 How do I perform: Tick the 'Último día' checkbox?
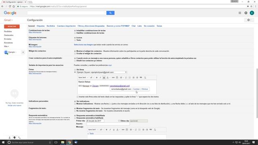(x=119, y=121)
